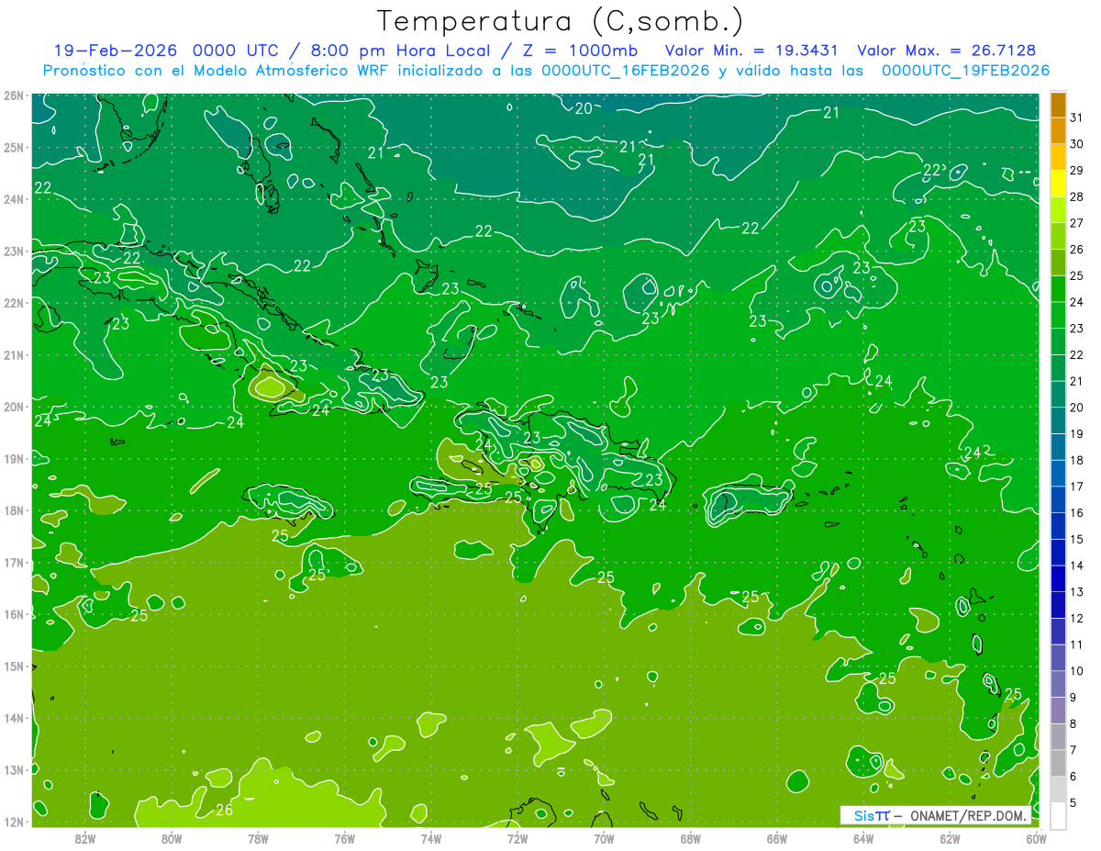Click the "17N" latitude axis label
The image size is (1101, 851).
click(x=14, y=563)
